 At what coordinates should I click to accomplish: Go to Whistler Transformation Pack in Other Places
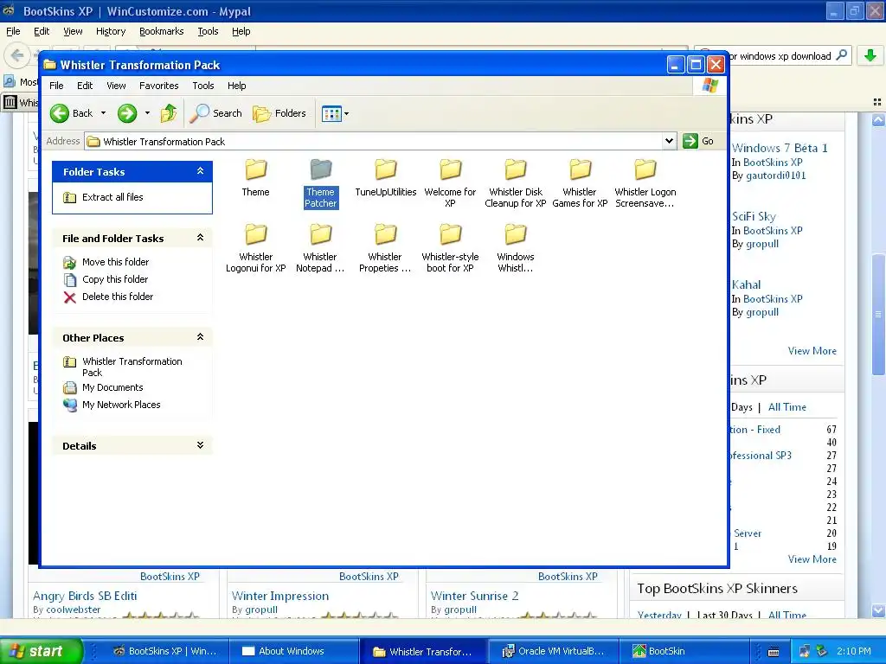(x=123, y=367)
